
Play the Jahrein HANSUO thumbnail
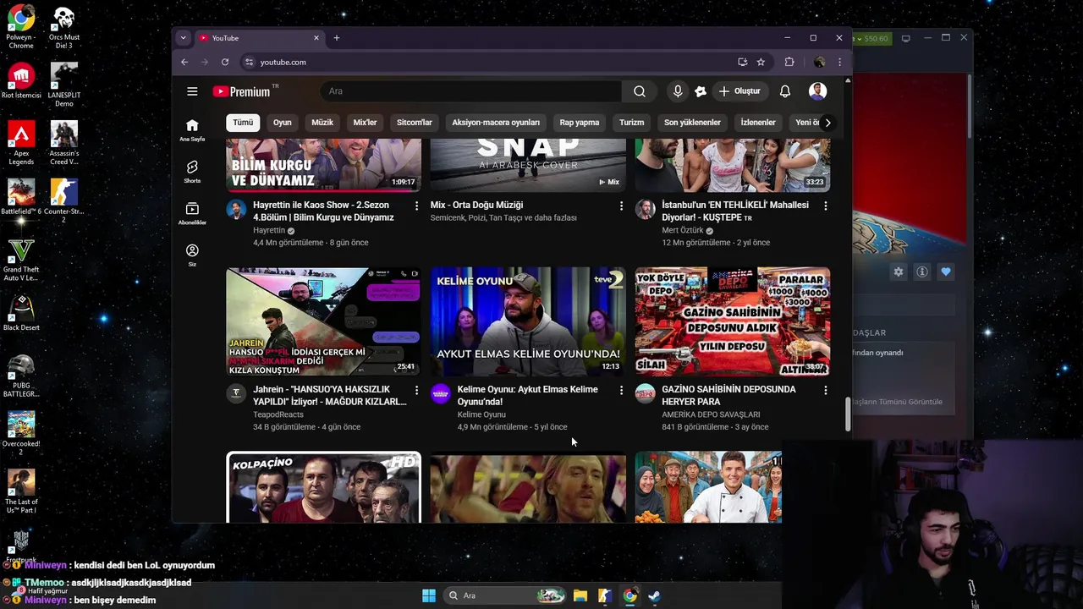coord(323,321)
